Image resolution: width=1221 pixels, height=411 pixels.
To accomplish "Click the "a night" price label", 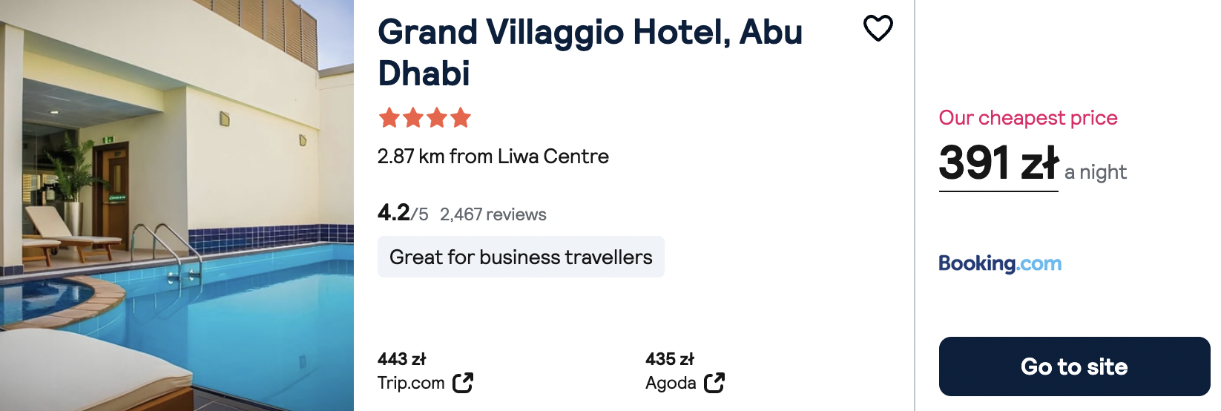I will pos(1095,172).
